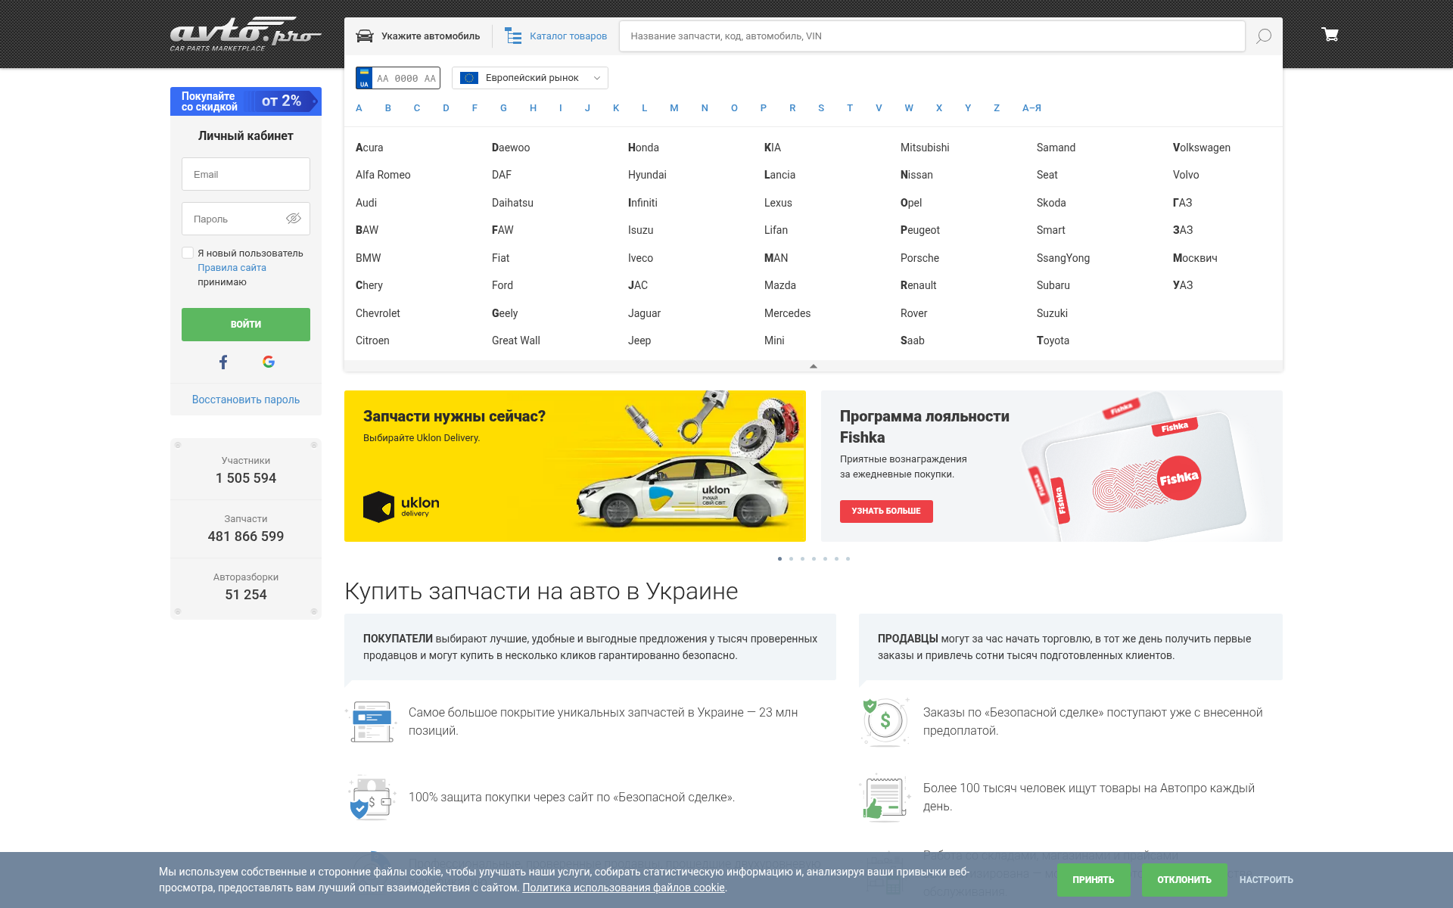The height and width of the screenshot is (908, 1453).
Task: Click the ВОЙТИ login button
Action: 246,325
